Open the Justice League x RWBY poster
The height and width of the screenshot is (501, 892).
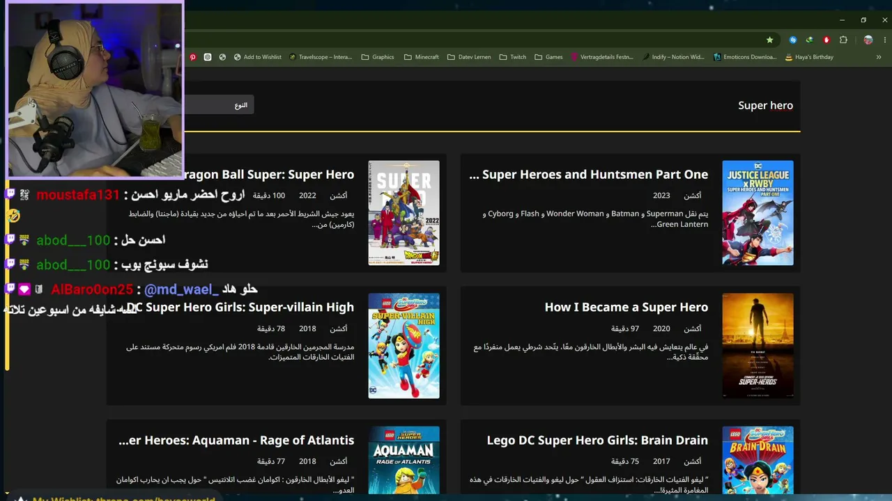pos(758,213)
